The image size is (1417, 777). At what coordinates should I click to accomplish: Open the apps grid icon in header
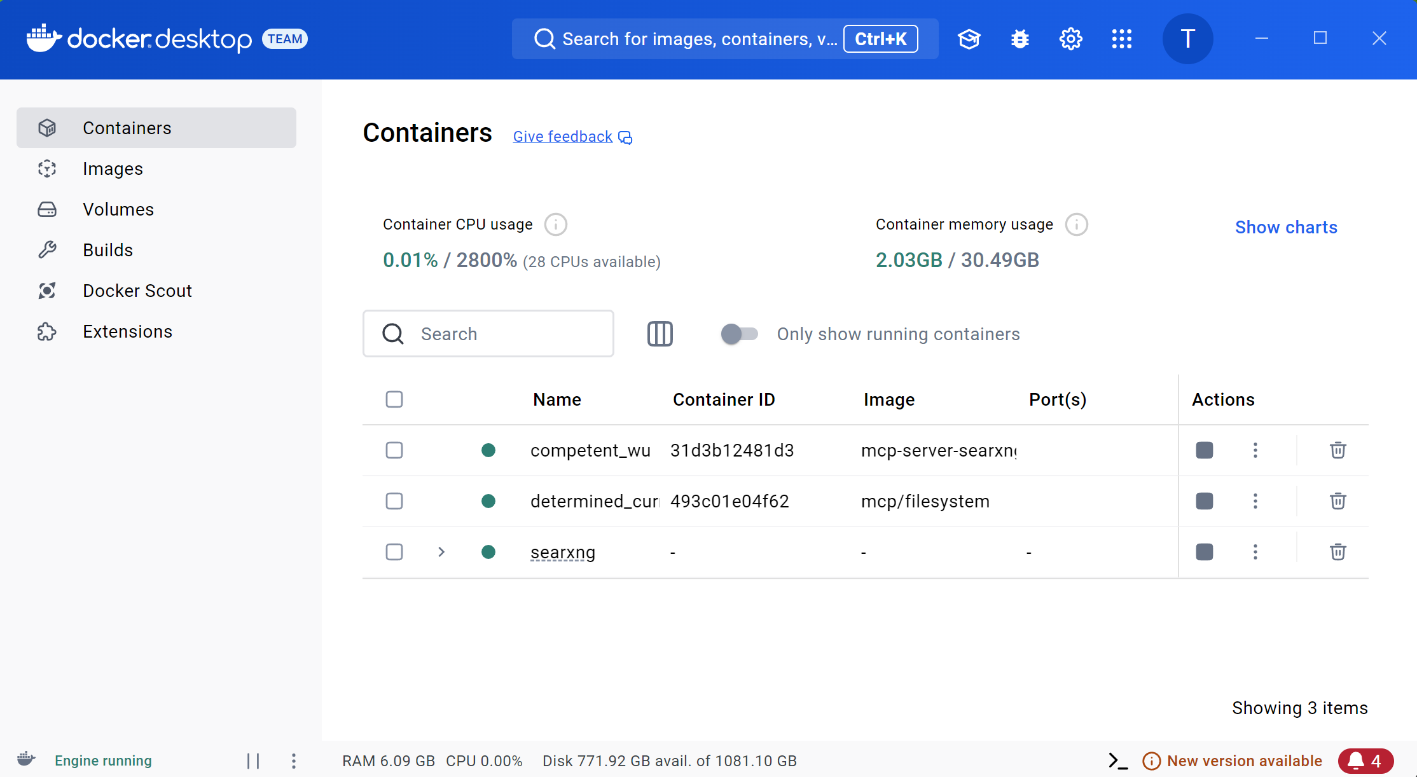pyautogui.click(x=1121, y=39)
